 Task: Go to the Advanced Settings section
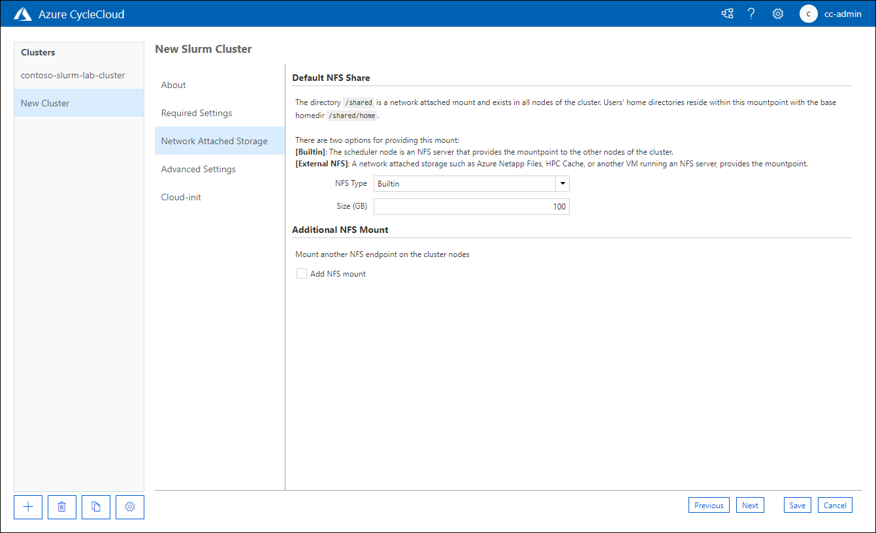point(198,169)
